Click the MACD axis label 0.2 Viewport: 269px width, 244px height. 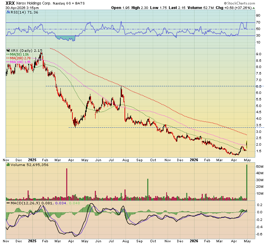[x=260, y=205]
